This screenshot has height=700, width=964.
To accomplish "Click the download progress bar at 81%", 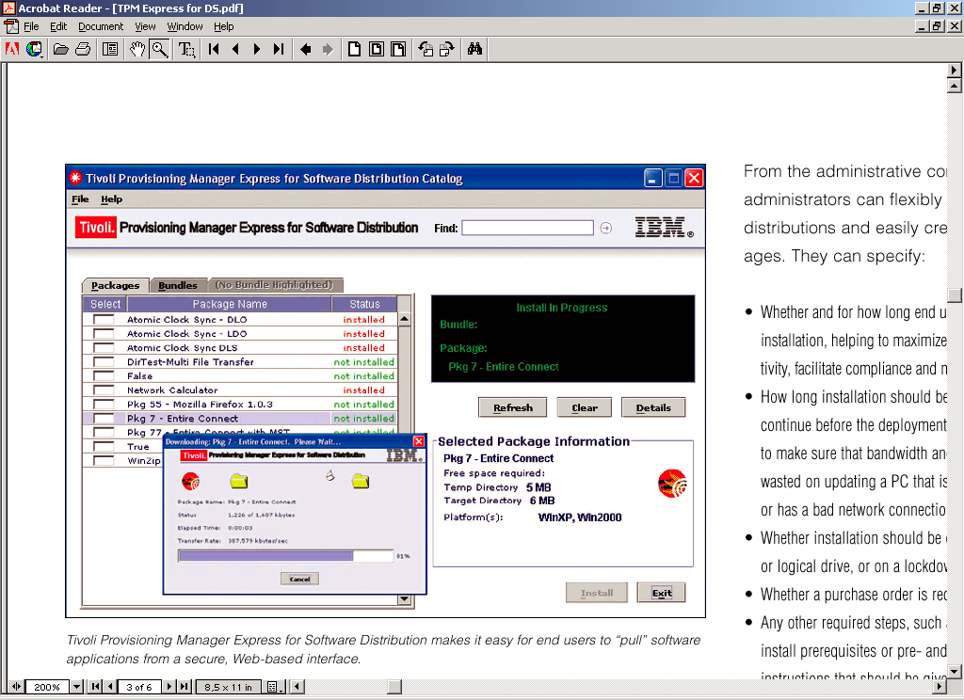I will pyautogui.click(x=286, y=556).
